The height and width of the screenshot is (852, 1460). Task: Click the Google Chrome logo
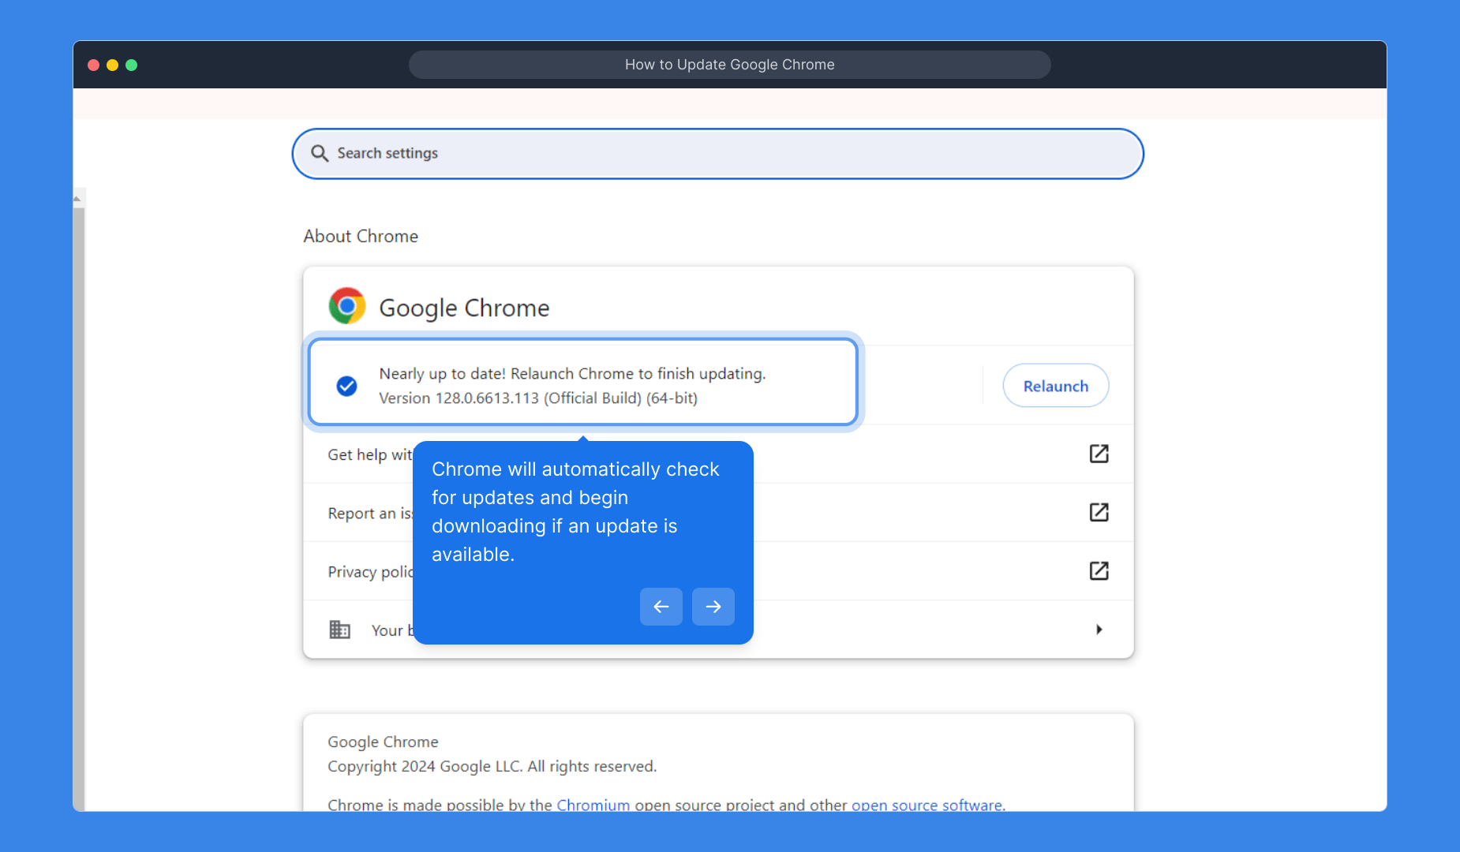346,306
